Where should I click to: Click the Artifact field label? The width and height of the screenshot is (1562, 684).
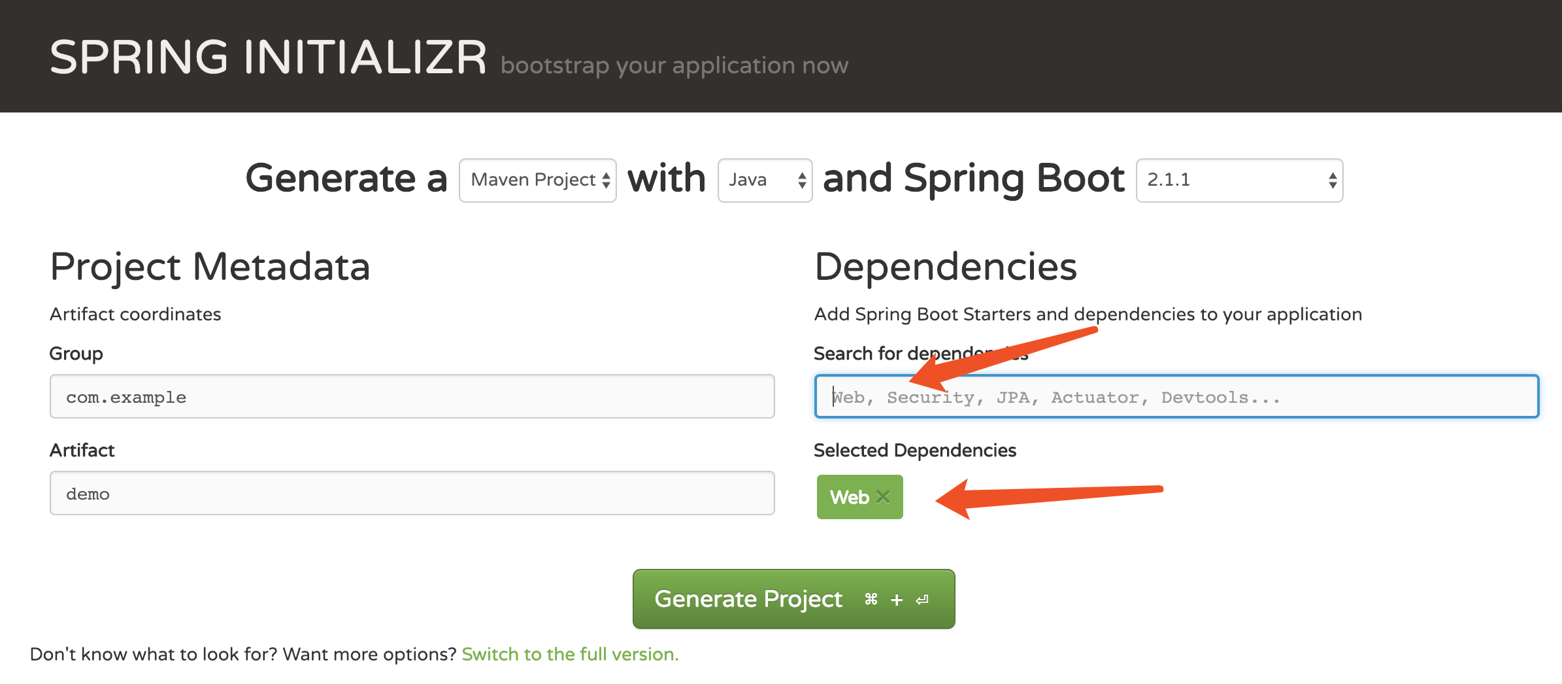tap(82, 450)
